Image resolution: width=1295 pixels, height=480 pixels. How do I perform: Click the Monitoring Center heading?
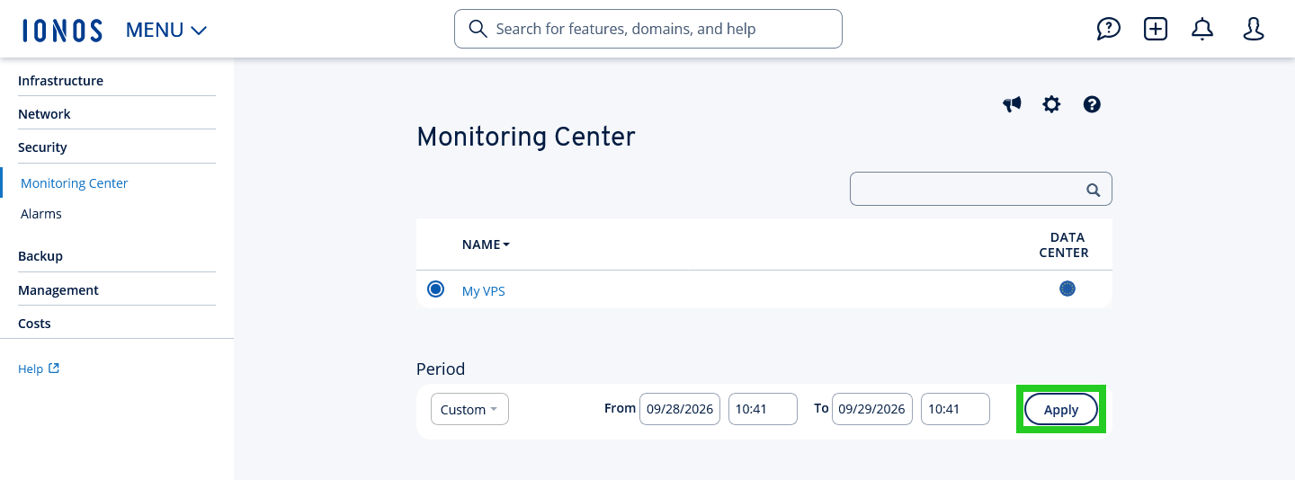[526, 137]
